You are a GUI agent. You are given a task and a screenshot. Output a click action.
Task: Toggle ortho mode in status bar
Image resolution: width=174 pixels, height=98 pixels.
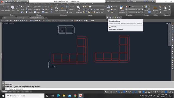[122, 92]
